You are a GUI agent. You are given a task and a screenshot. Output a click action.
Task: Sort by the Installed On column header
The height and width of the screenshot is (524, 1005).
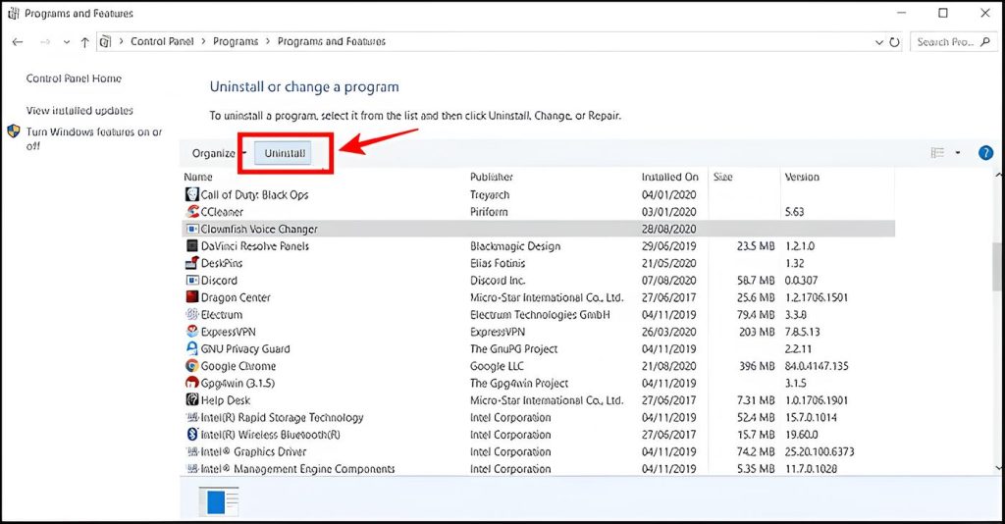669,178
